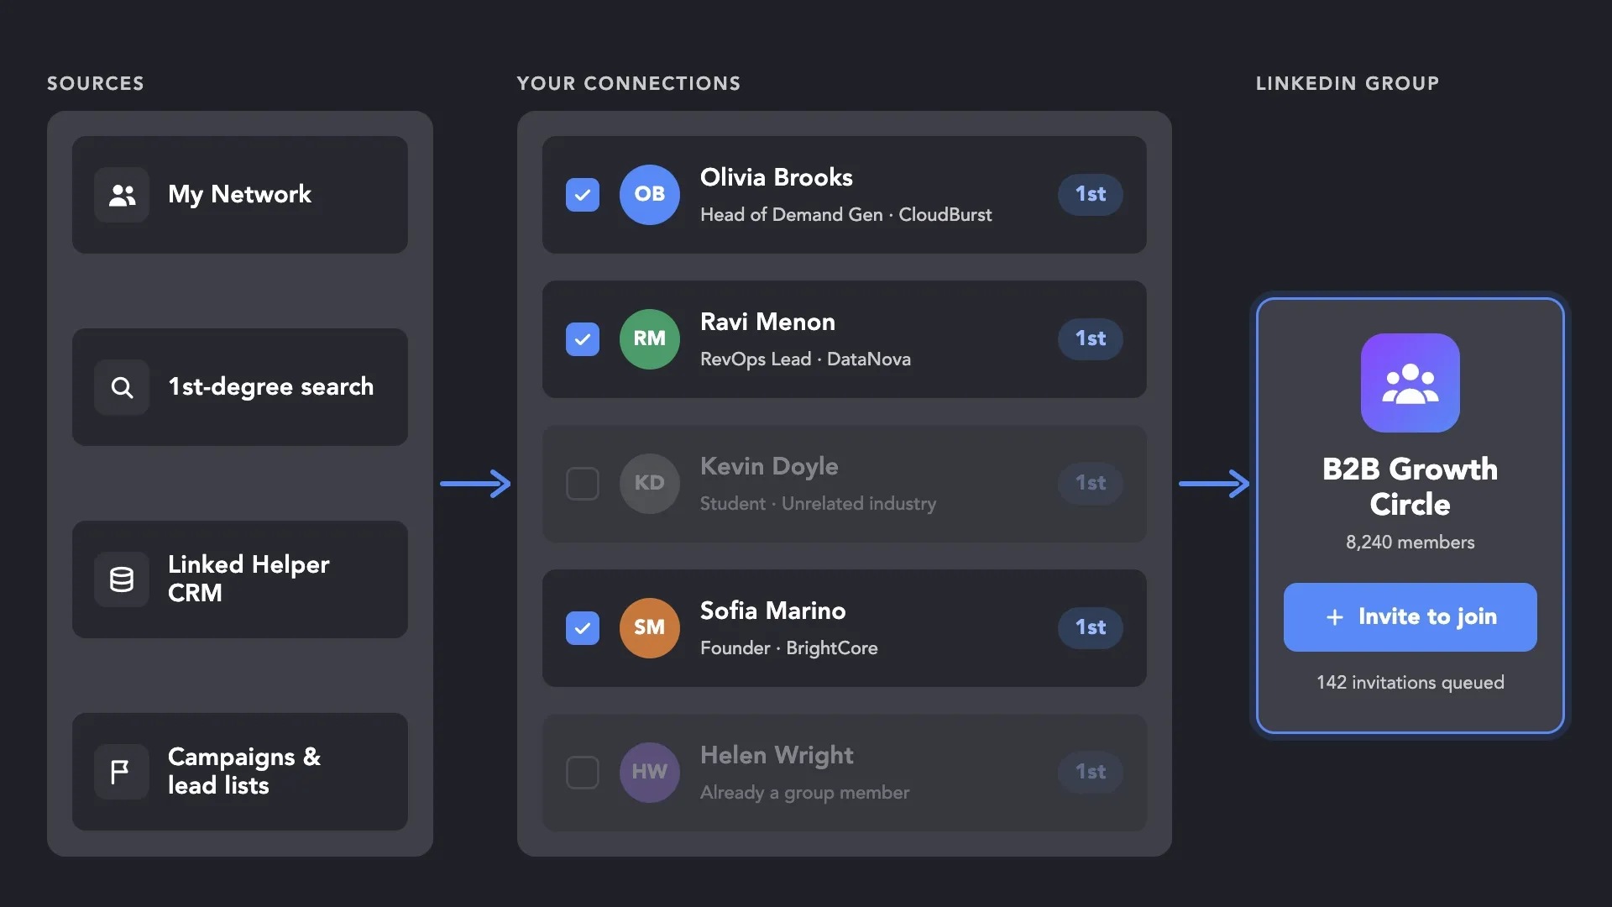Click the Campaigns flag icon
Screen dimensions: 1612x907
click(122, 772)
